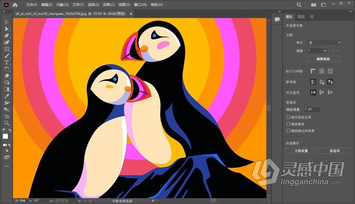This screenshot has width=355, height=204.
Task: Select the Zoom tool
Action: click(7, 123)
